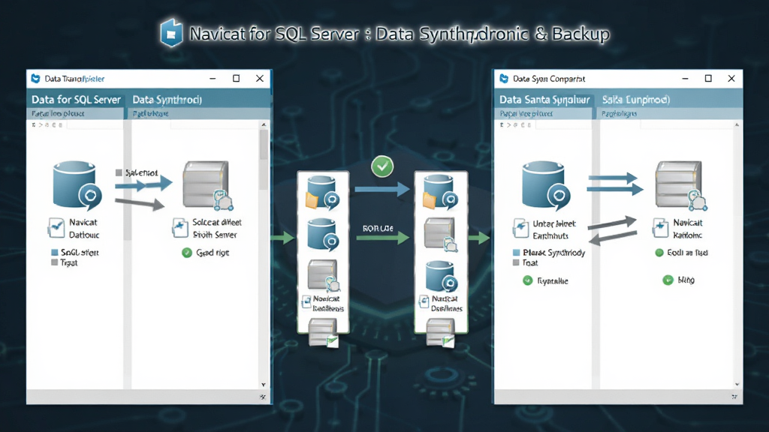This screenshot has width=769, height=432.
Task: Toggle the green 'Gaed rigt' status indicator
Action: [187, 253]
